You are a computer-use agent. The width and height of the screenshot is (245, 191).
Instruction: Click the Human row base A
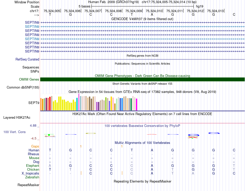pos(152,150)
